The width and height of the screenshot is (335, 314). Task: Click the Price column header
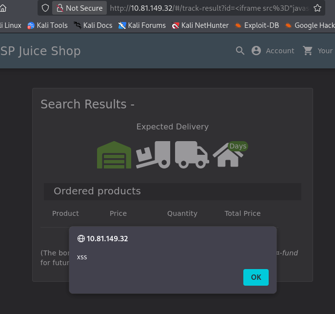click(x=118, y=213)
